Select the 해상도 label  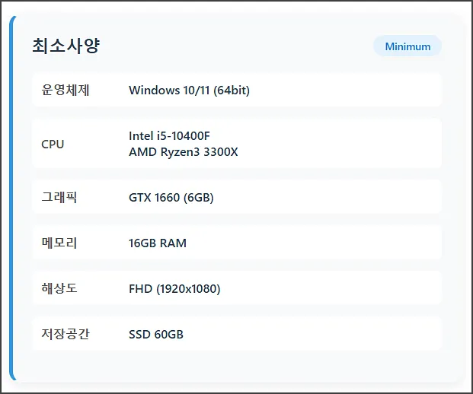[x=59, y=289]
